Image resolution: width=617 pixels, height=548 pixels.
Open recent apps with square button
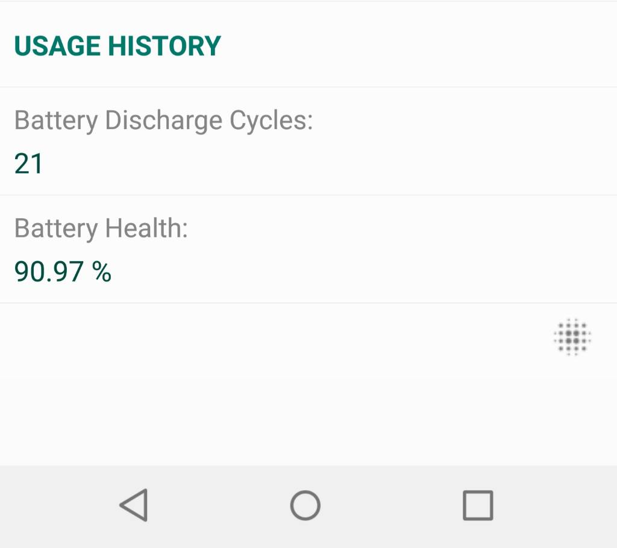[x=478, y=505]
